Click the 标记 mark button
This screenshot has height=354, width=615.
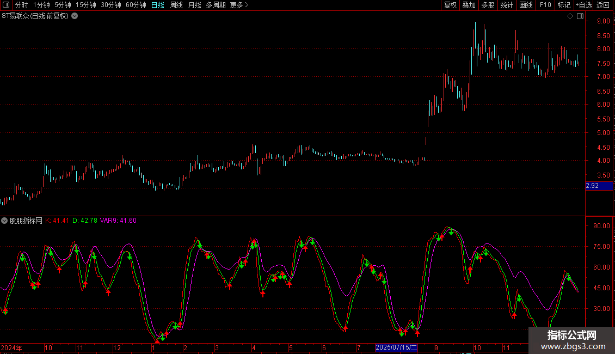[x=564, y=5]
